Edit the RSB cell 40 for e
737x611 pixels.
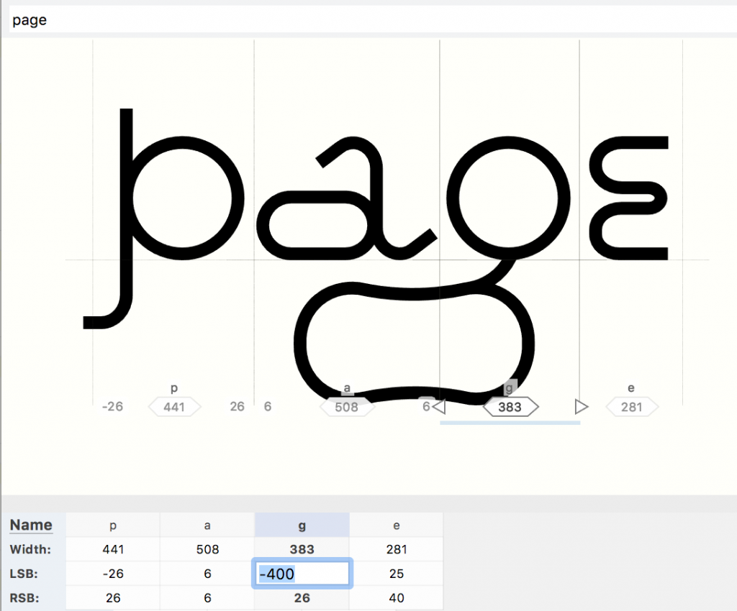[396, 598]
